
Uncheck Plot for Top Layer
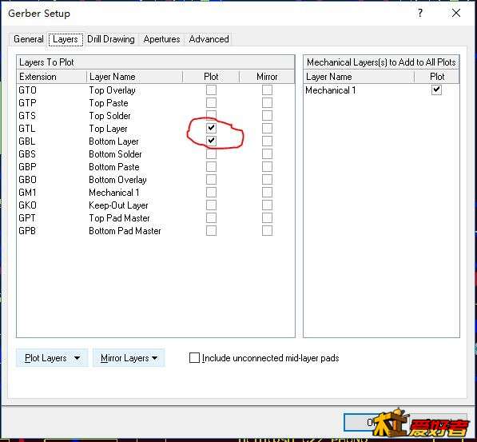pyautogui.click(x=211, y=128)
